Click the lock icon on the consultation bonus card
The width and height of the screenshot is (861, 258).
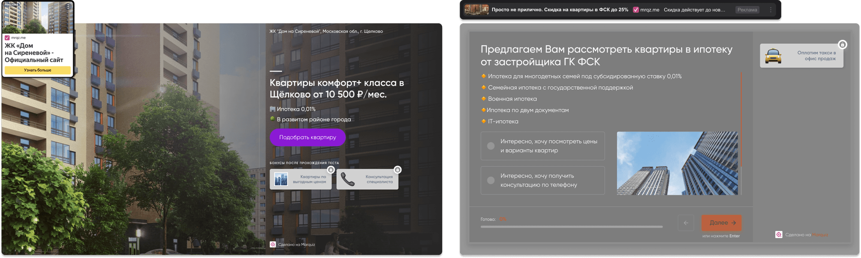[x=397, y=170]
